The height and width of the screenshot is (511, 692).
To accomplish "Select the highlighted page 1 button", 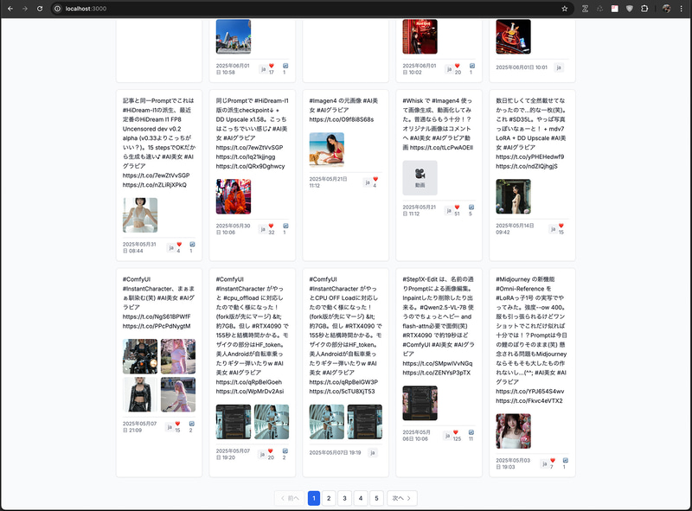I will pyautogui.click(x=314, y=498).
